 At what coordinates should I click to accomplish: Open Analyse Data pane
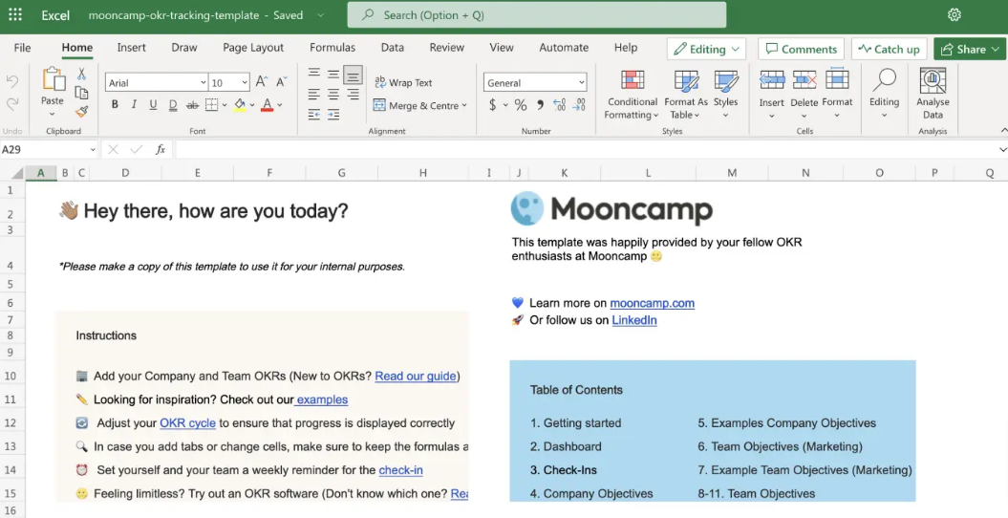[933, 94]
